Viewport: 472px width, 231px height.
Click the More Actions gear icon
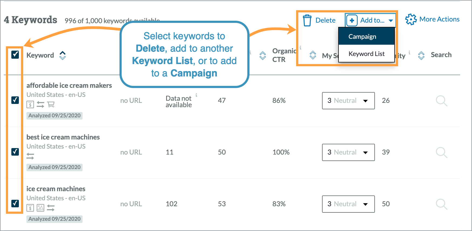coord(411,19)
